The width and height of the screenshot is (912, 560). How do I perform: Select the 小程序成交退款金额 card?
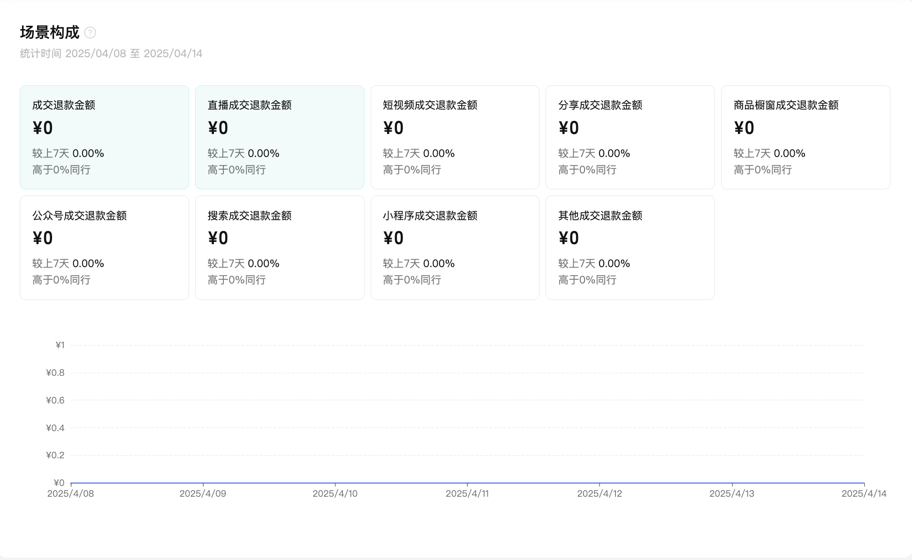[x=455, y=247]
